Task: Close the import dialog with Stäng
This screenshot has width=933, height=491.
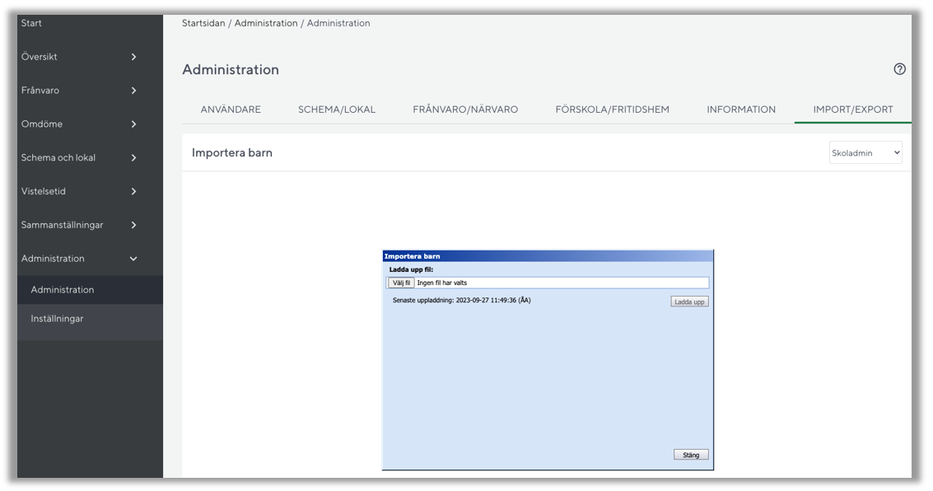Action: [x=690, y=455]
